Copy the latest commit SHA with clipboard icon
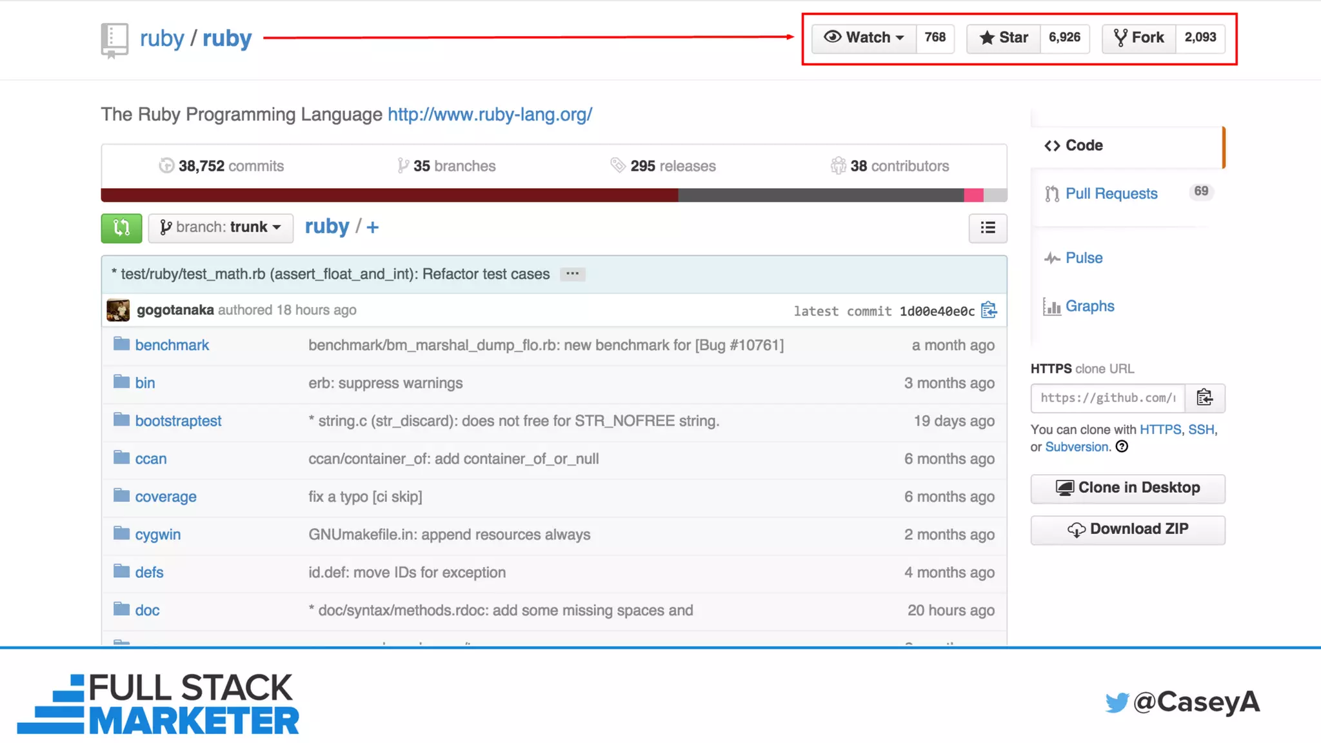Screen dimensions: 1321x743 tap(989, 310)
